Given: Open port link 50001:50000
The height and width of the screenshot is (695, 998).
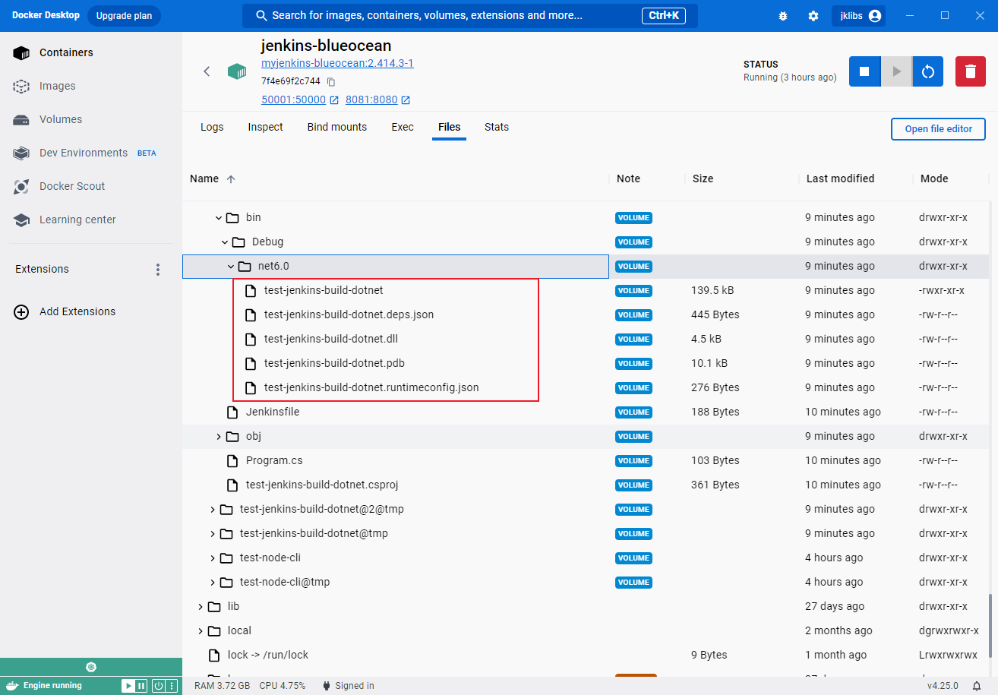Looking at the screenshot, I should coord(293,100).
